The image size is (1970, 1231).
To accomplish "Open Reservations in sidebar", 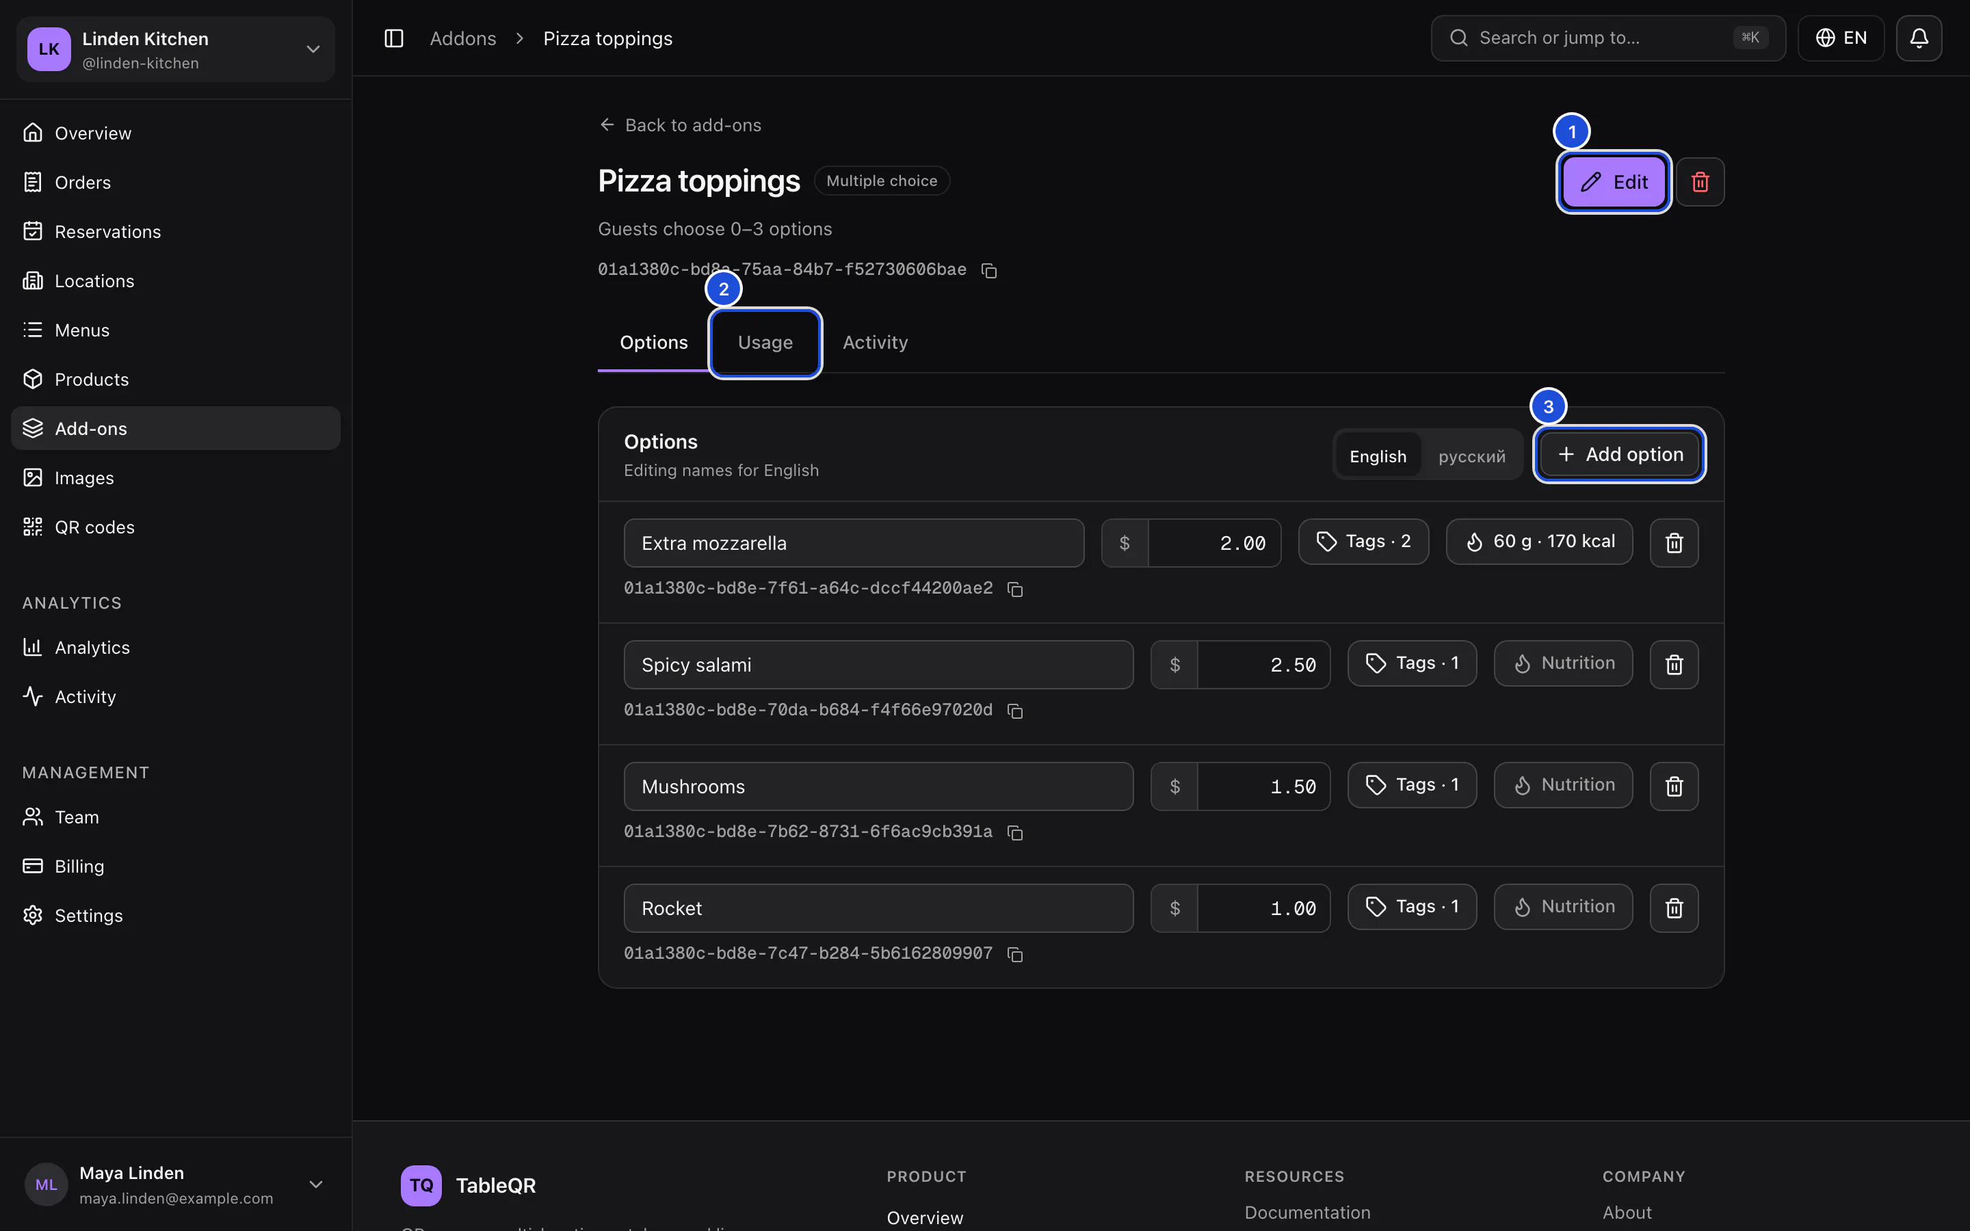I will coord(176,231).
